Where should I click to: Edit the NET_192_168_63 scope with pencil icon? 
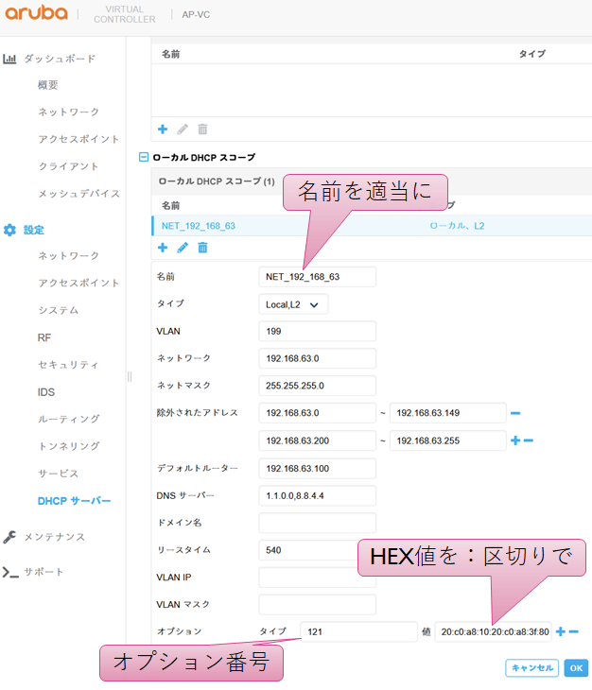pyautogui.click(x=183, y=248)
